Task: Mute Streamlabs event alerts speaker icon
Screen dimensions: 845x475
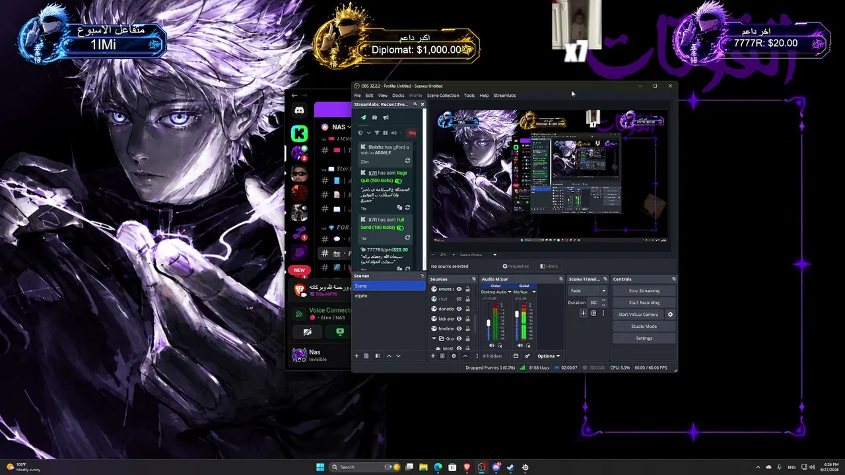Action: click(x=394, y=133)
